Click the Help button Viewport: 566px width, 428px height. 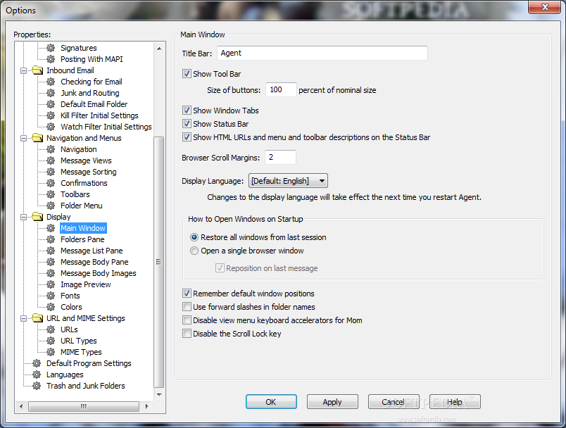coord(455,402)
